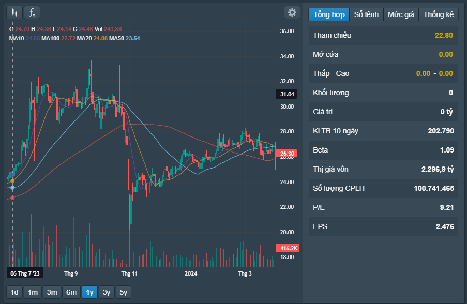
Task: Click the MA10 indicator legend label
Action: 17,38
